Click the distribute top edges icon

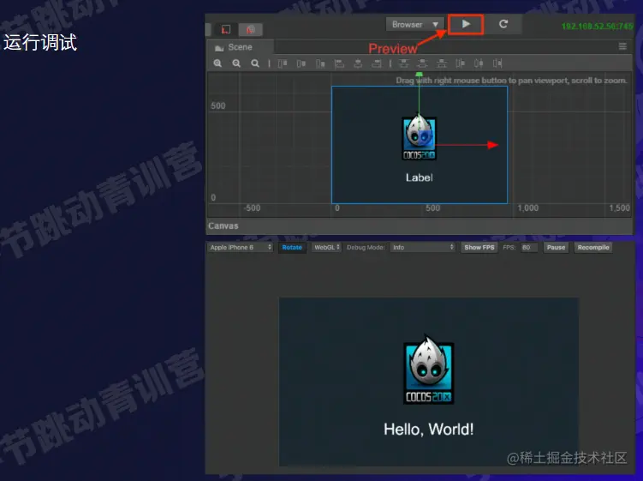[404, 63]
